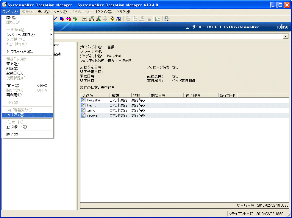292x218 pixels.
Task: Click the numeric 1-2-3 sort toolbar icon
Action: [x=128, y=19]
